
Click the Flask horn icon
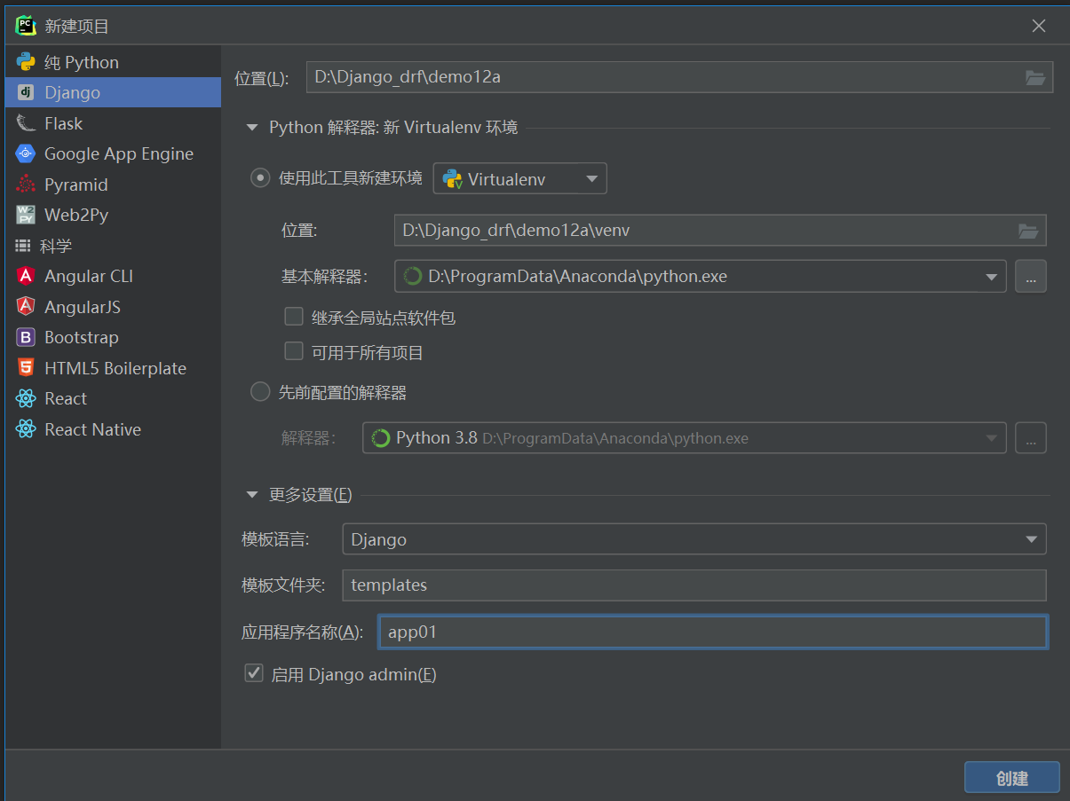[x=26, y=123]
